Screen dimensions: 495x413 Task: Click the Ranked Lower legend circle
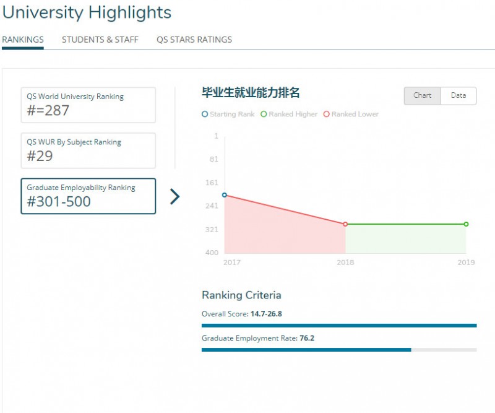(327, 114)
